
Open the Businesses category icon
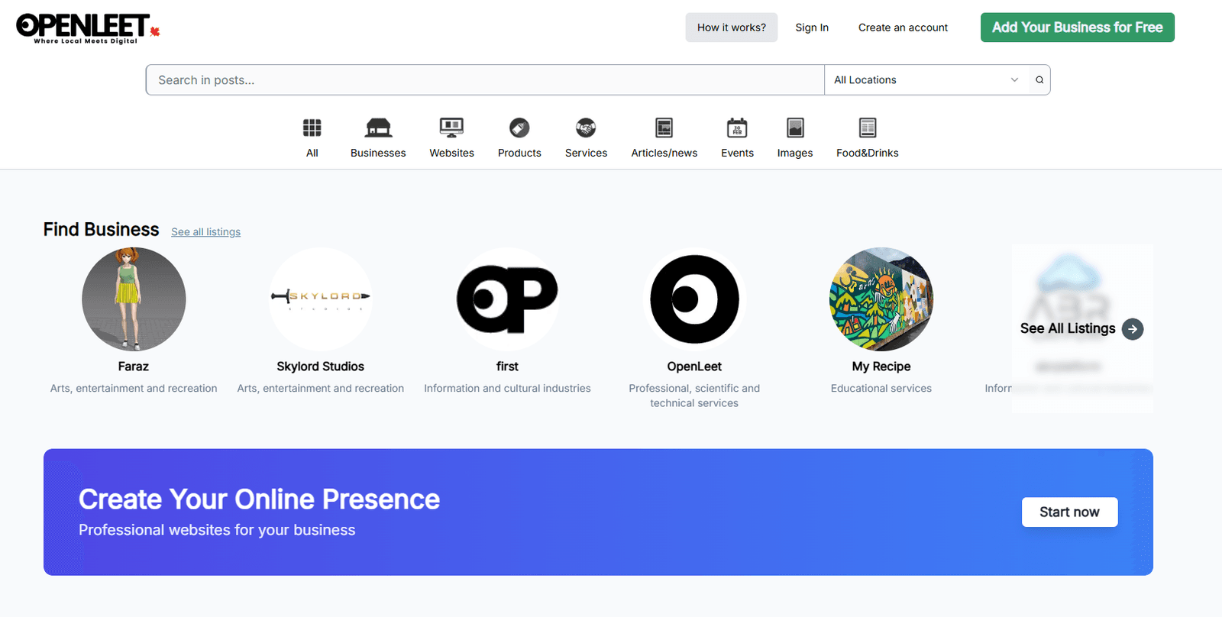(378, 128)
